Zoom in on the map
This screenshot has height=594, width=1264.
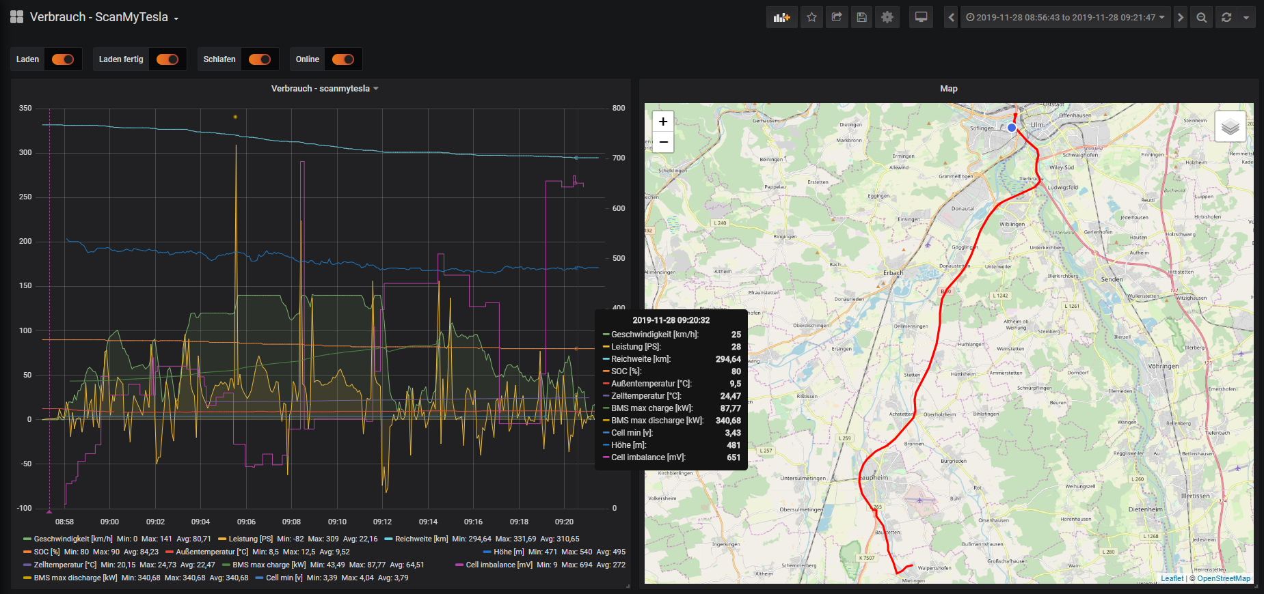663,122
